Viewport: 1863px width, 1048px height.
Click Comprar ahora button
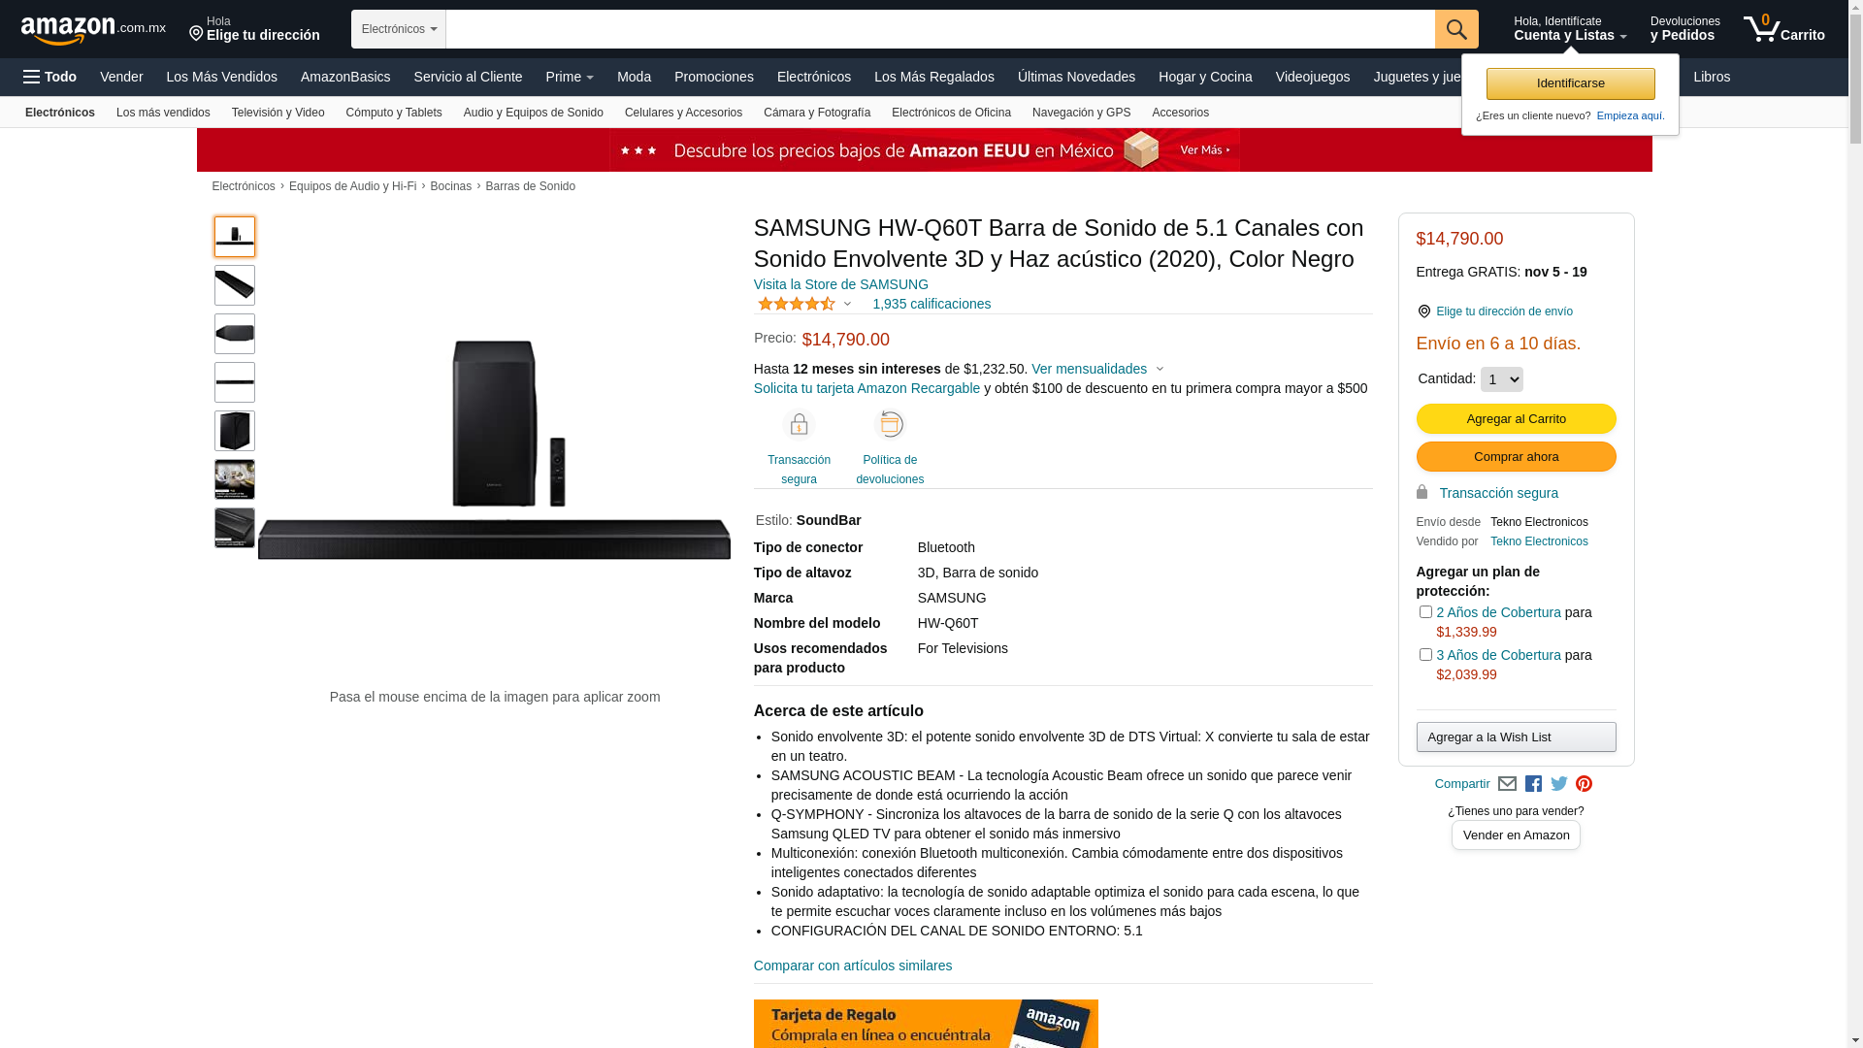1516,457
